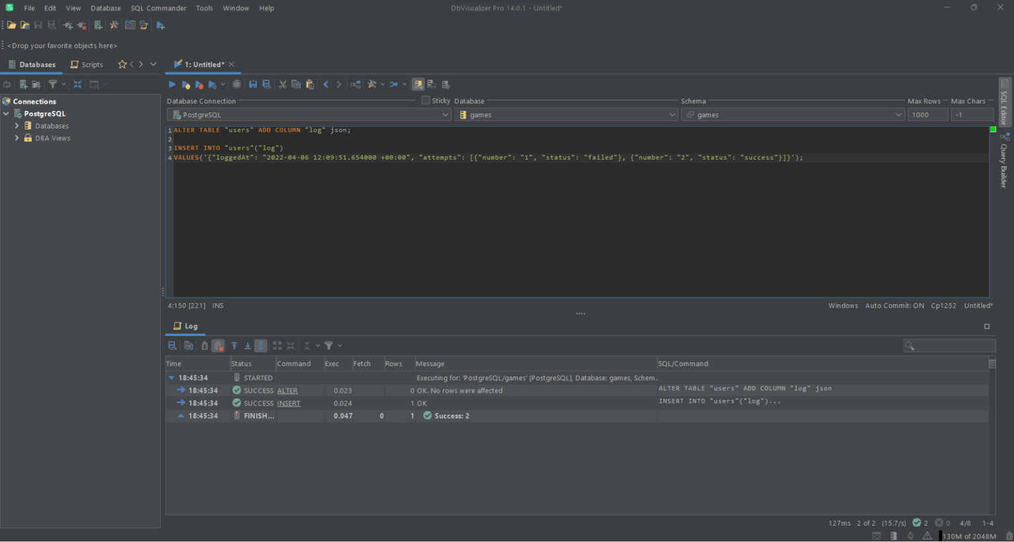This screenshot has height=542, width=1014.
Task: Cut the selected SQL text
Action: 283,84
